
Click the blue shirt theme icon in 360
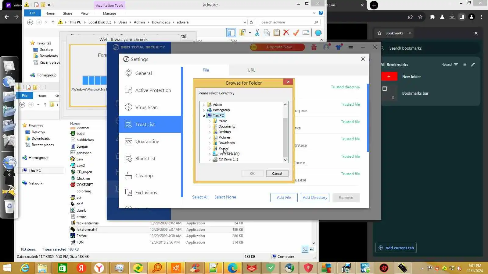click(339, 47)
